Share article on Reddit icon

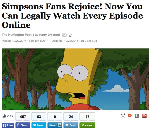[123, 115]
